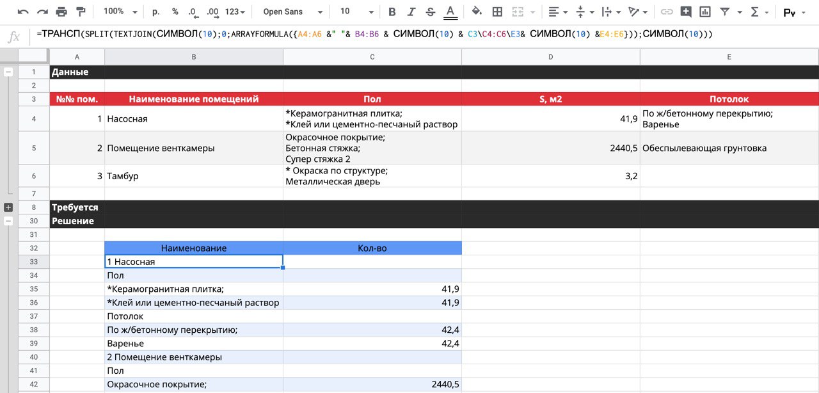Image resolution: width=819 pixels, height=393 pixels.
Task: Select the header cell 'Наименование помещений'
Action: click(x=194, y=99)
